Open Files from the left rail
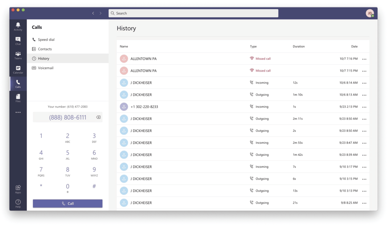Image resolution: width=389 pixels, height=227 pixels. 18,98
